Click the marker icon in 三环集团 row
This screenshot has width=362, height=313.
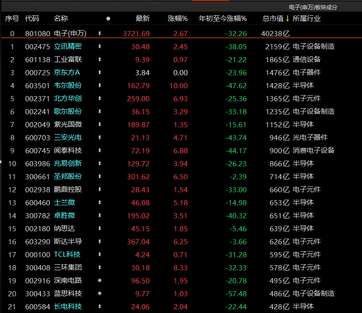point(99,267)
